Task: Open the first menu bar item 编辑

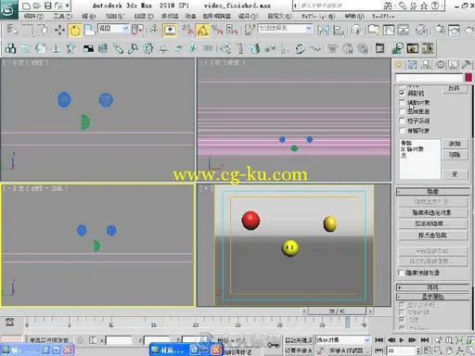Action: tap(33, 16)
